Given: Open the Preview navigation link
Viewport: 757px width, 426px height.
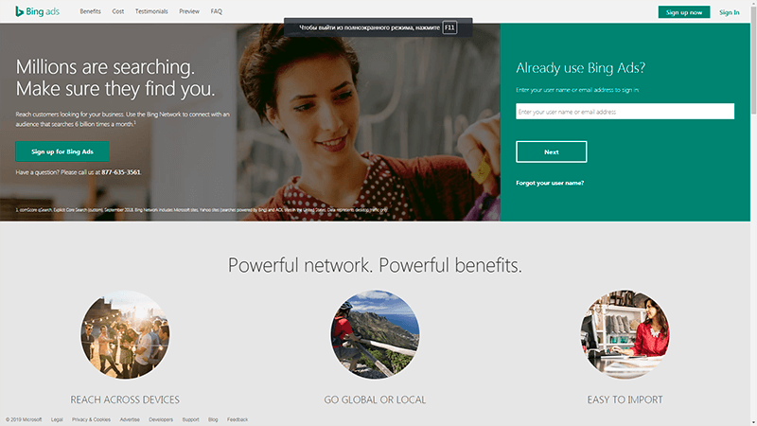Looking at the screenshot, I should [189, 11].
